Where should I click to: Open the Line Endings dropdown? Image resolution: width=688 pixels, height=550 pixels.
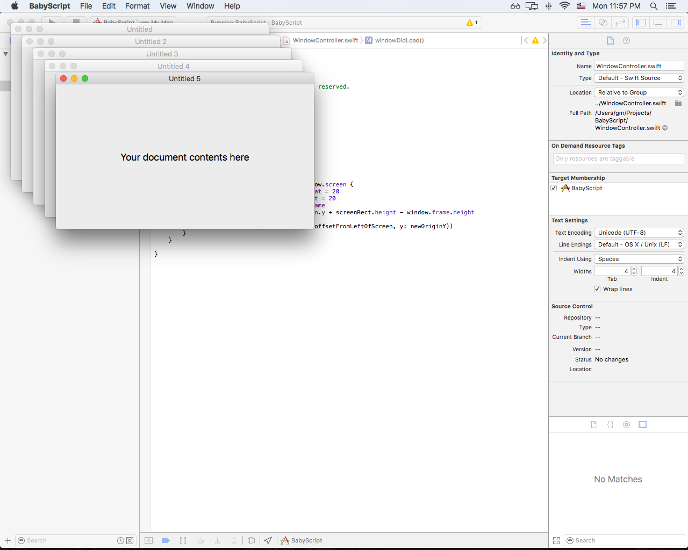[x=639, y=244]
